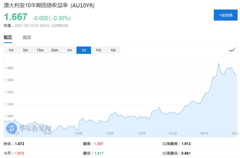Click the 12/02 date marker on chart
The height and width of the screenshot is (158, 240).
coord(110,133)
